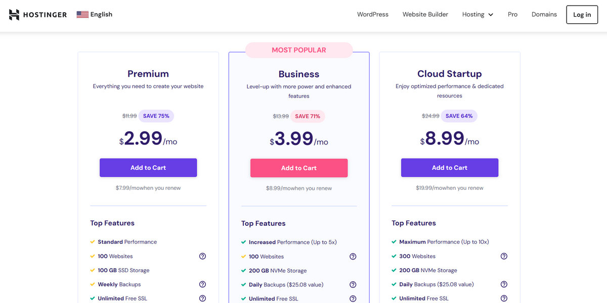The height and width of the screenshot is (303, 607).
Task: Go to Website Builder page
Action: [425, 15]
